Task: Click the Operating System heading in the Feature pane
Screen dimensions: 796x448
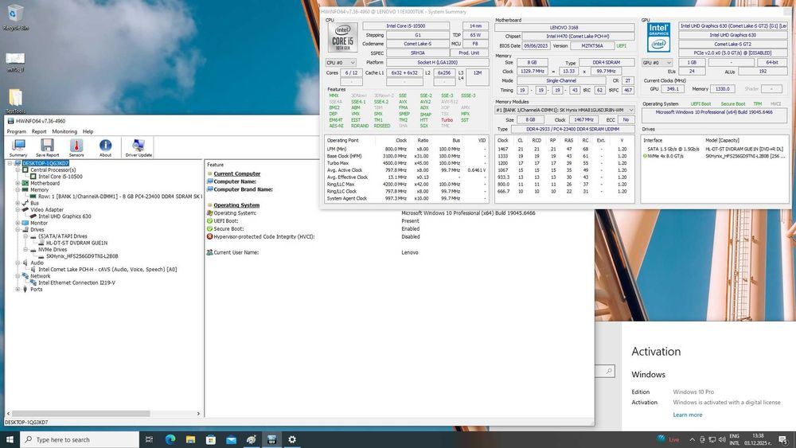Action: coord(236,205)
